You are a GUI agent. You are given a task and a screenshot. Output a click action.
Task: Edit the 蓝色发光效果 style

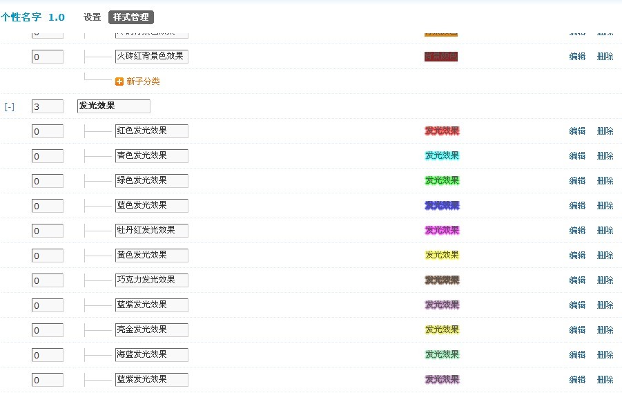pos(577,205)
